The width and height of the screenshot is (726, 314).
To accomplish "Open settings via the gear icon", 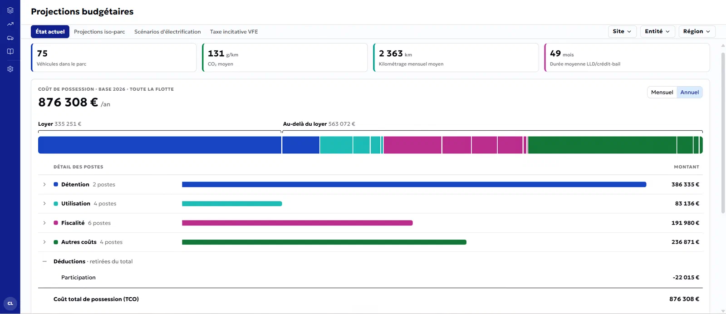I will click(10, 69).
